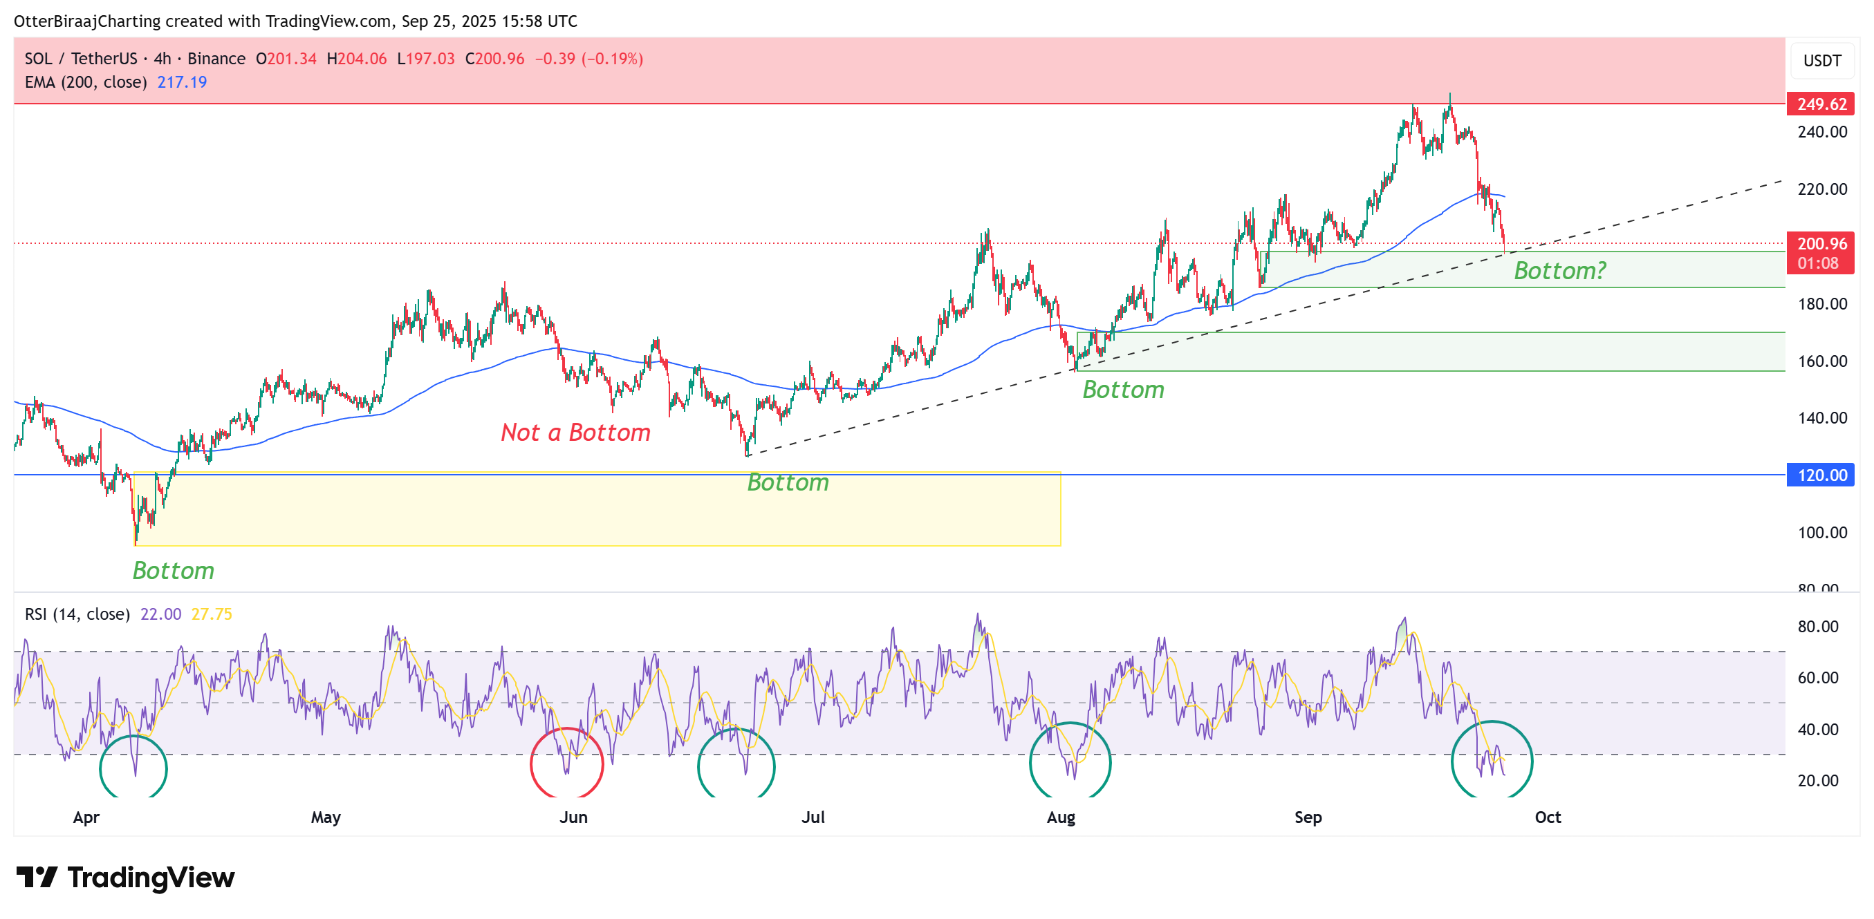Click the TradingView logo icon

point(37,877)
